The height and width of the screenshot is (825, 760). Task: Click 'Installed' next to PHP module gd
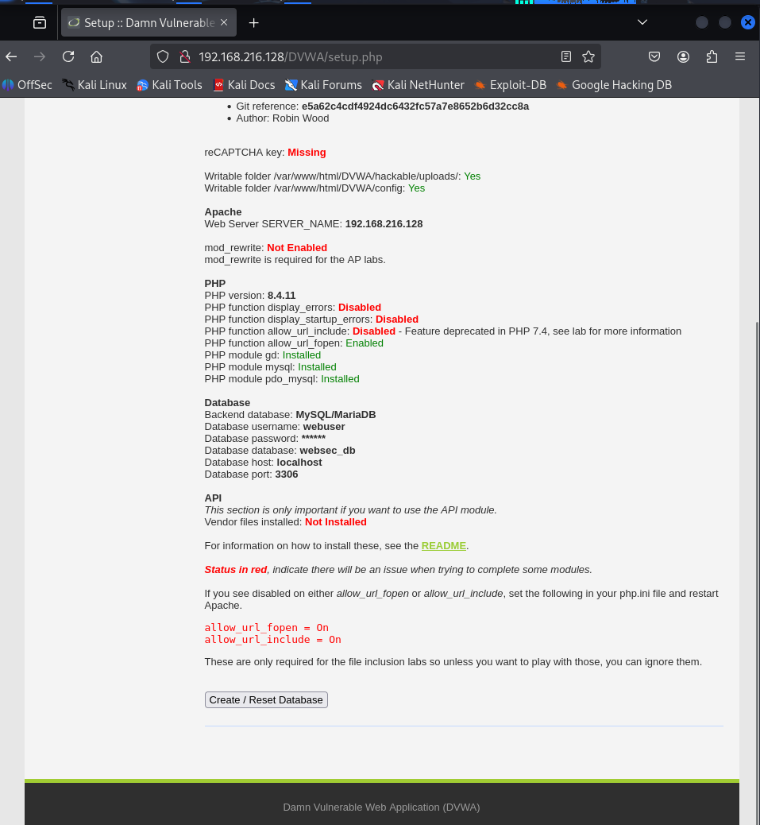pos(302,355)
